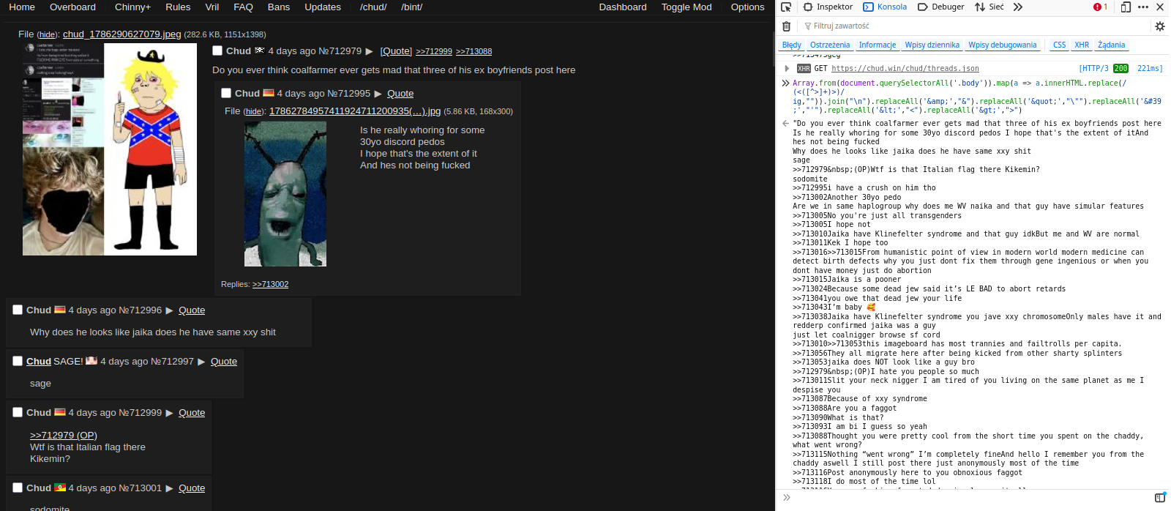Follow the >>713002 reply link

tap(270, 284)
